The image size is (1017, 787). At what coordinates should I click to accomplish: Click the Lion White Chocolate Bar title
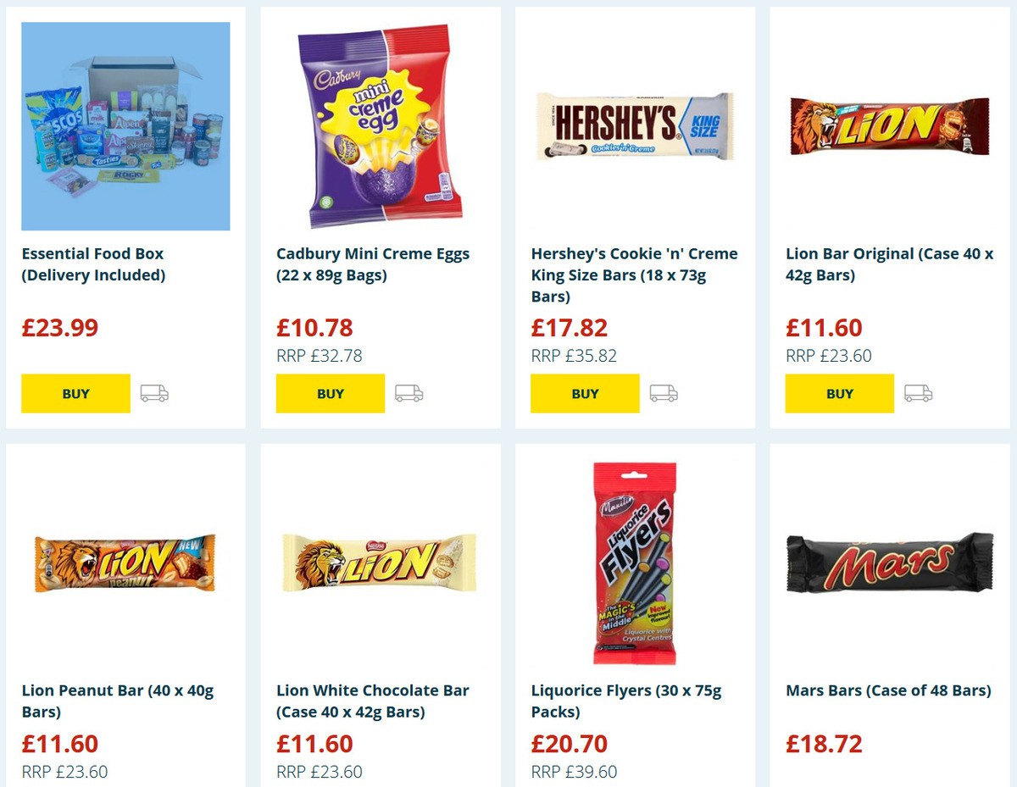[374, 701]
